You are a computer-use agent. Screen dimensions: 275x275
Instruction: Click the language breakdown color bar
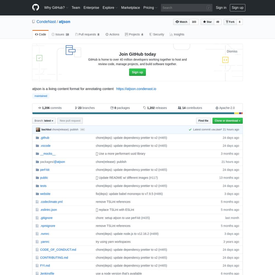click(137, 113)
